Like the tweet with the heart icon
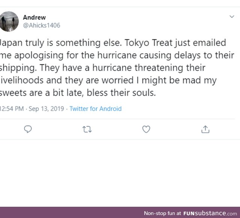This screenshot has height=218, width=240. click(x=146, y=129)
